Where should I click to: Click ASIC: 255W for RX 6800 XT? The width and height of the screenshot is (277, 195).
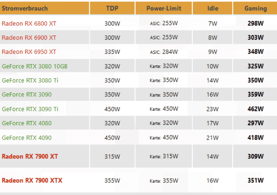(164, 23)
